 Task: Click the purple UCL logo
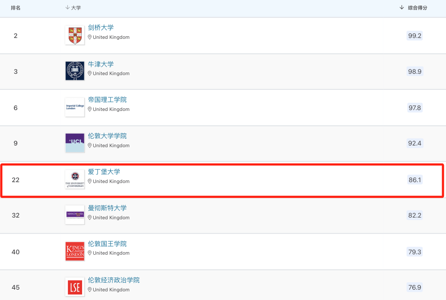(x=75, y=143)
